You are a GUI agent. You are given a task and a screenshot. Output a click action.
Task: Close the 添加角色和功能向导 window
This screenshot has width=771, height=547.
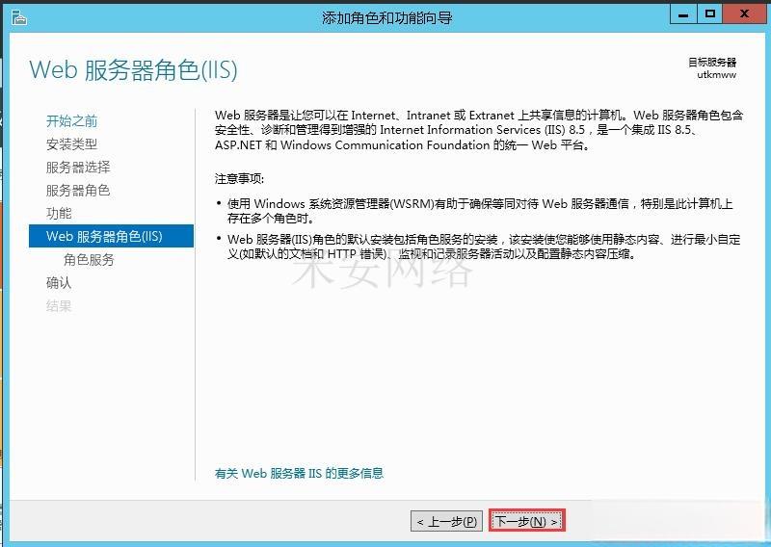click(745, 14)
